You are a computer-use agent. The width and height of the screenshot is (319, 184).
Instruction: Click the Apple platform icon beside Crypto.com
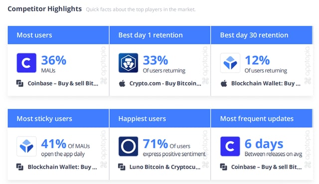click(x=122, y=84)
